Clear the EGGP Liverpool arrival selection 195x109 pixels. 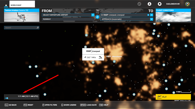coord(148,15)
